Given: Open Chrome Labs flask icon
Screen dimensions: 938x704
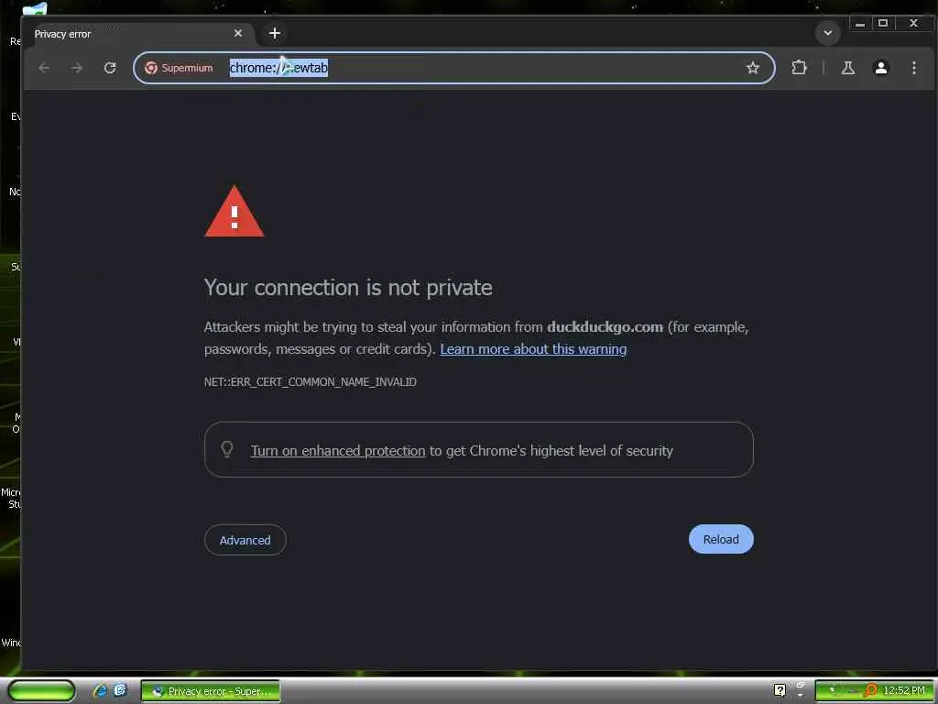Looking at the screenshot, I should click(847, 68).
